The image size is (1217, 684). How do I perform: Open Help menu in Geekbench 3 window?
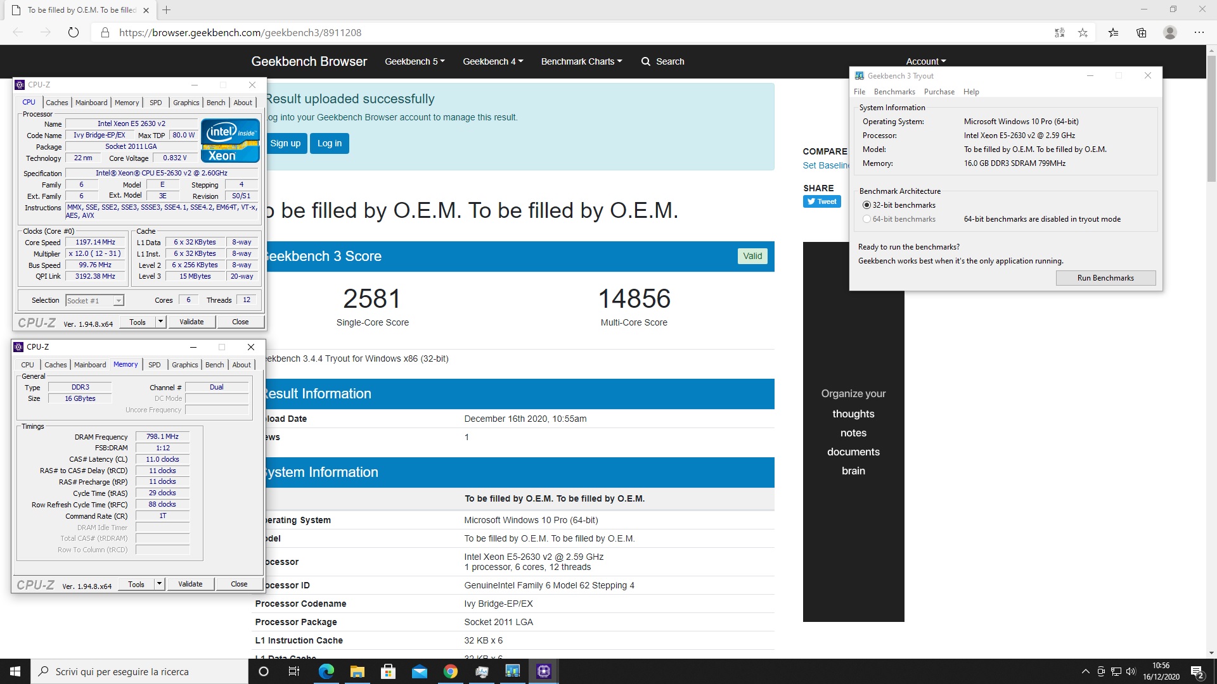click(970, 92)
